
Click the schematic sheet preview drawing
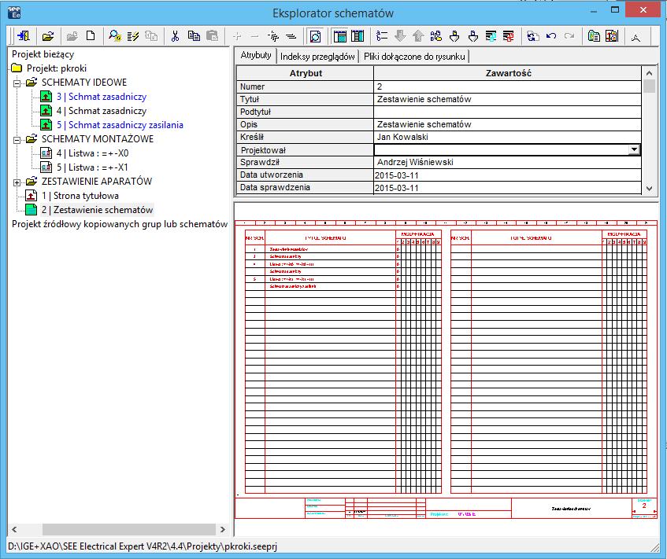click(446, 370)
